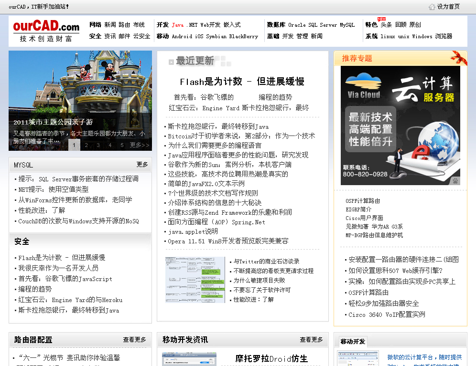This screenshot has width=476, height=366.
Task: Open the MP-BGP路由信息维护机 link
Action: pyautogui.click(x=374, y=235)
